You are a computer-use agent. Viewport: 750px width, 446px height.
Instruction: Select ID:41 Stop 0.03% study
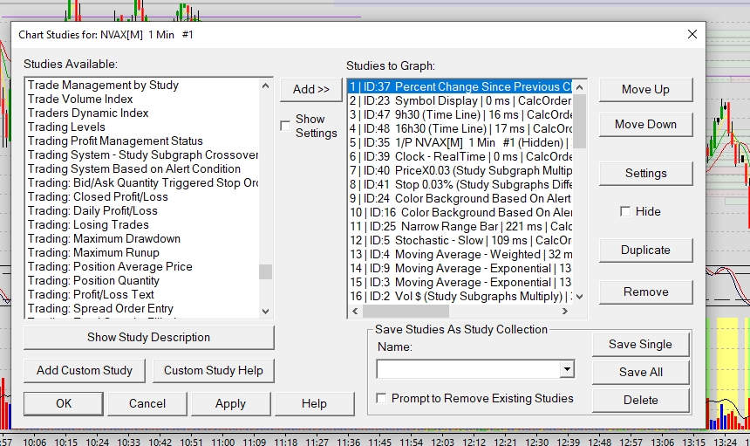pyautogui.click(x=460, y=185)
